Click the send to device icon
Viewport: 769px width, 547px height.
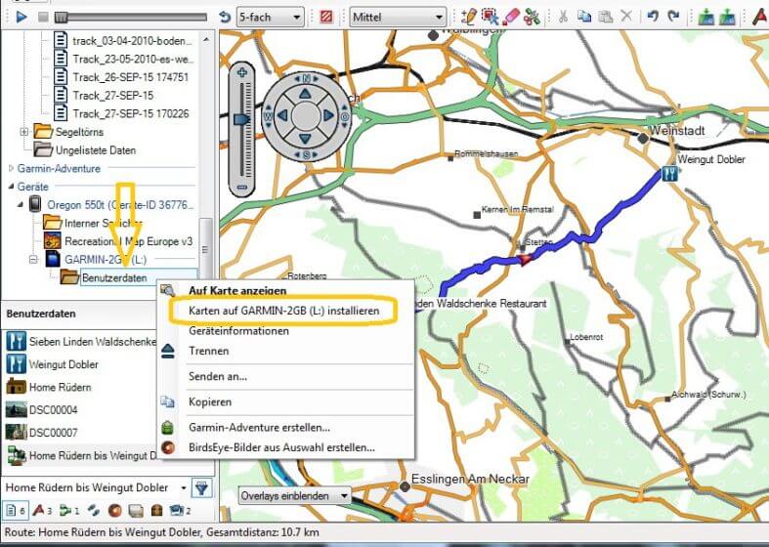click(x=705, y=18)
